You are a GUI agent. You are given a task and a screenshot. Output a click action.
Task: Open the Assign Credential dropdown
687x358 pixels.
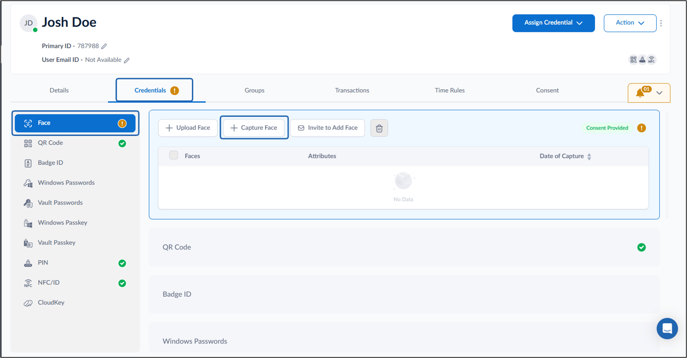coord(553,23)
